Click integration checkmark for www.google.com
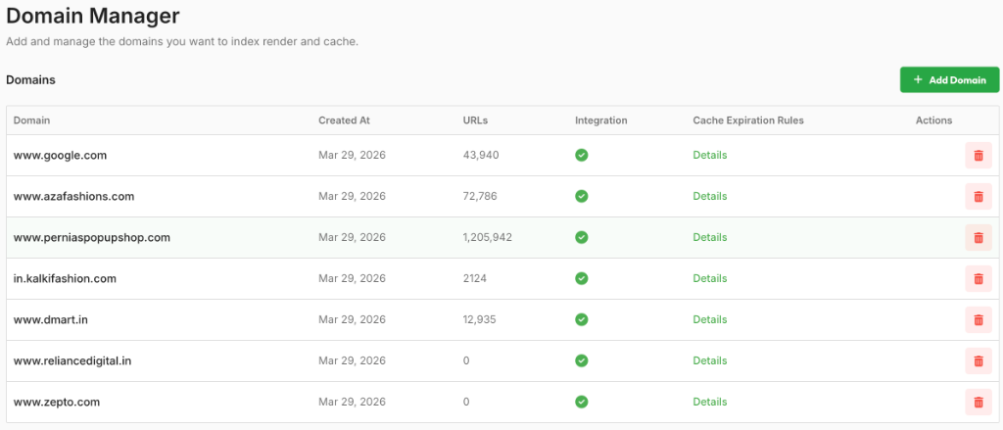This screenshot has width=1003, height=430. click(x=582, y=155)
